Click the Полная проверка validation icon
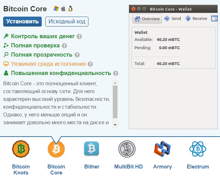 point(6,45)
